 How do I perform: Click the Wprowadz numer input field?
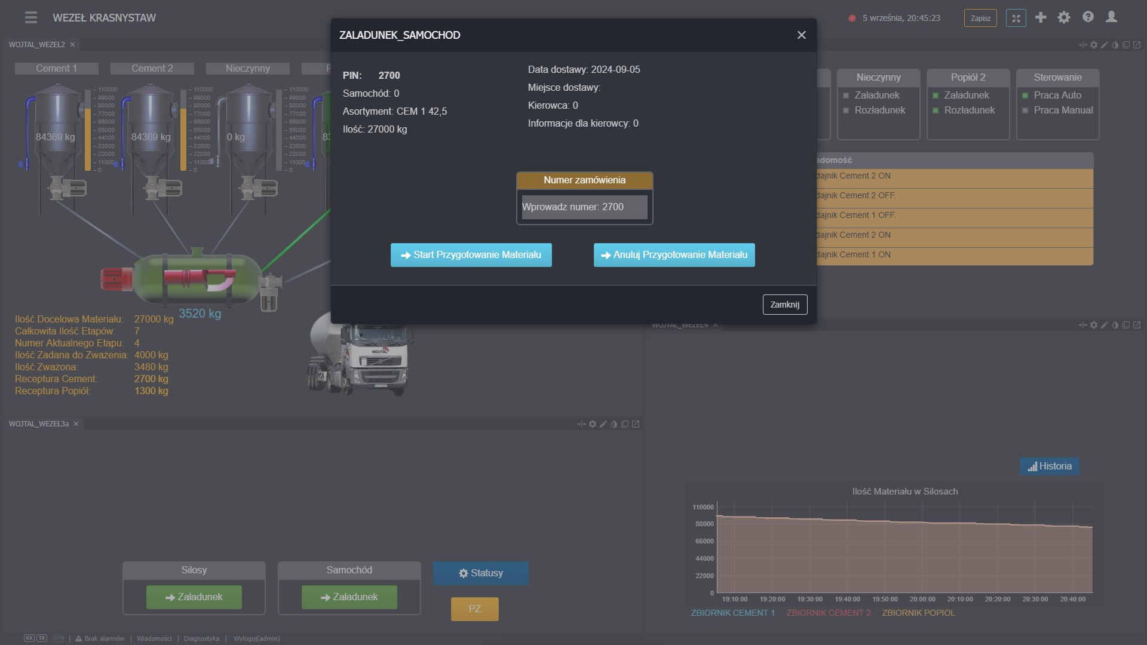584,207
